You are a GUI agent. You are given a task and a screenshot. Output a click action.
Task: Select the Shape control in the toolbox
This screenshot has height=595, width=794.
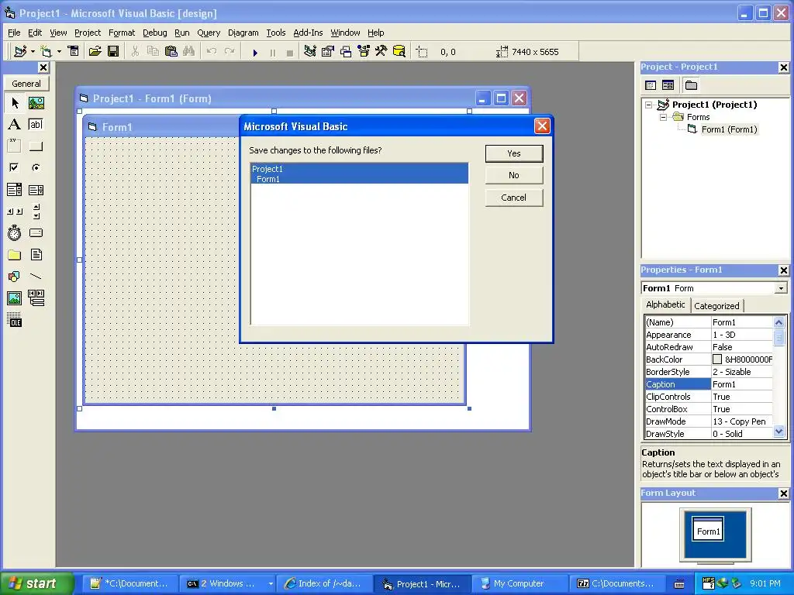point(15,277)
